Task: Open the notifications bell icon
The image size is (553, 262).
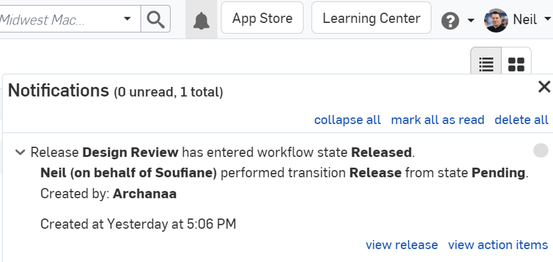Action: click(x=201, y=19)
